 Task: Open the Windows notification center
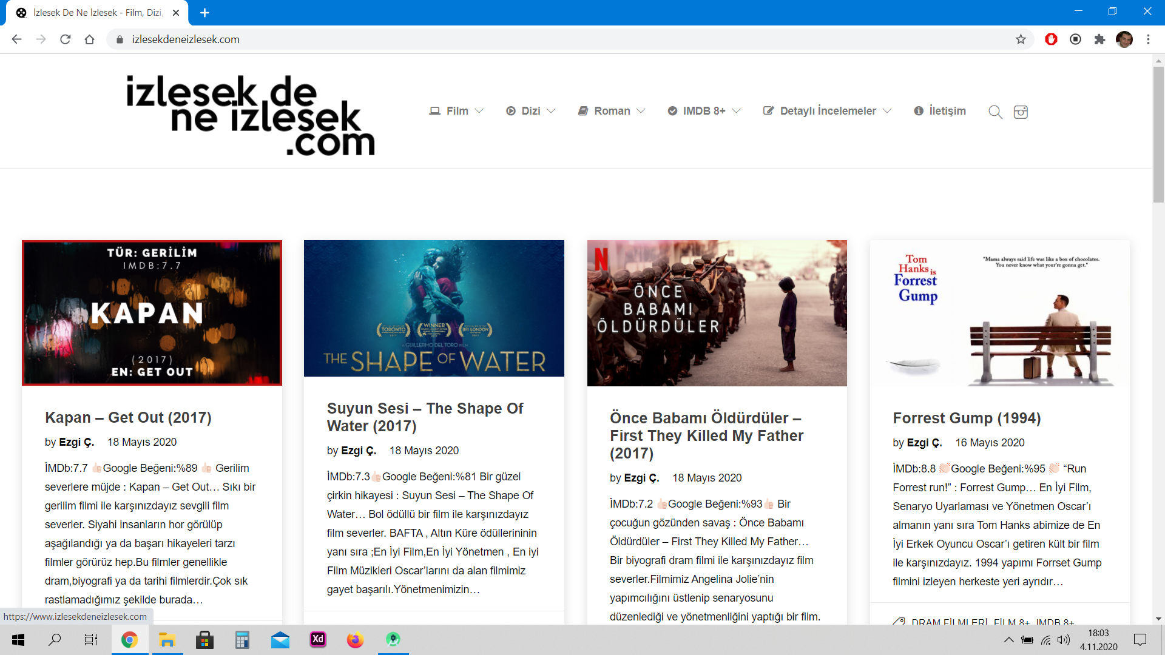click(1140, 640)
